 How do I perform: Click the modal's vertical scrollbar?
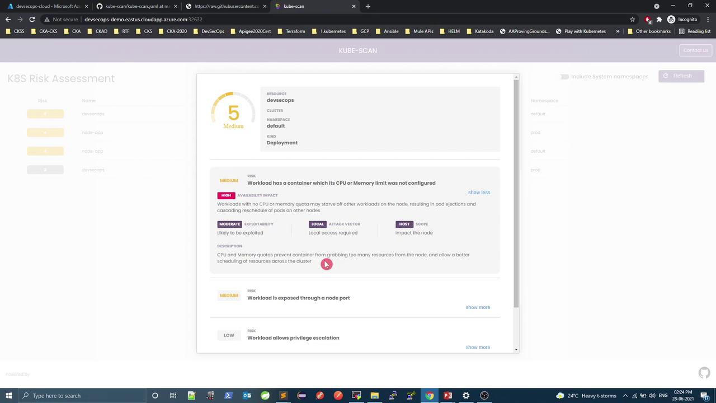[516, 194]
